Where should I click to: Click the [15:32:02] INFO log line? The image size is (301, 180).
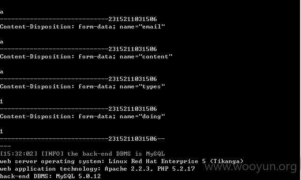[83, 154]
